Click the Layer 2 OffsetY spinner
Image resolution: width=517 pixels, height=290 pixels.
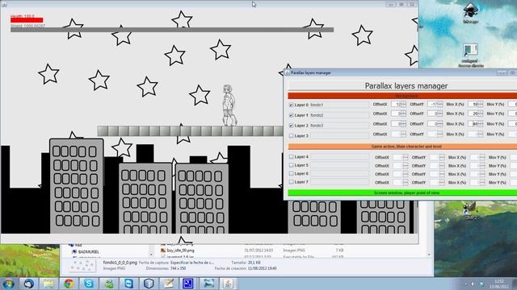click(435, 124)
